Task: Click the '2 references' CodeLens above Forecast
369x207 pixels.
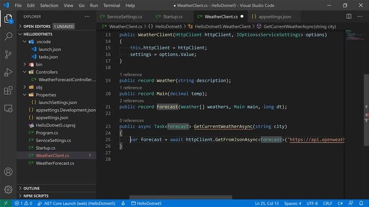Action: point(131,101)
